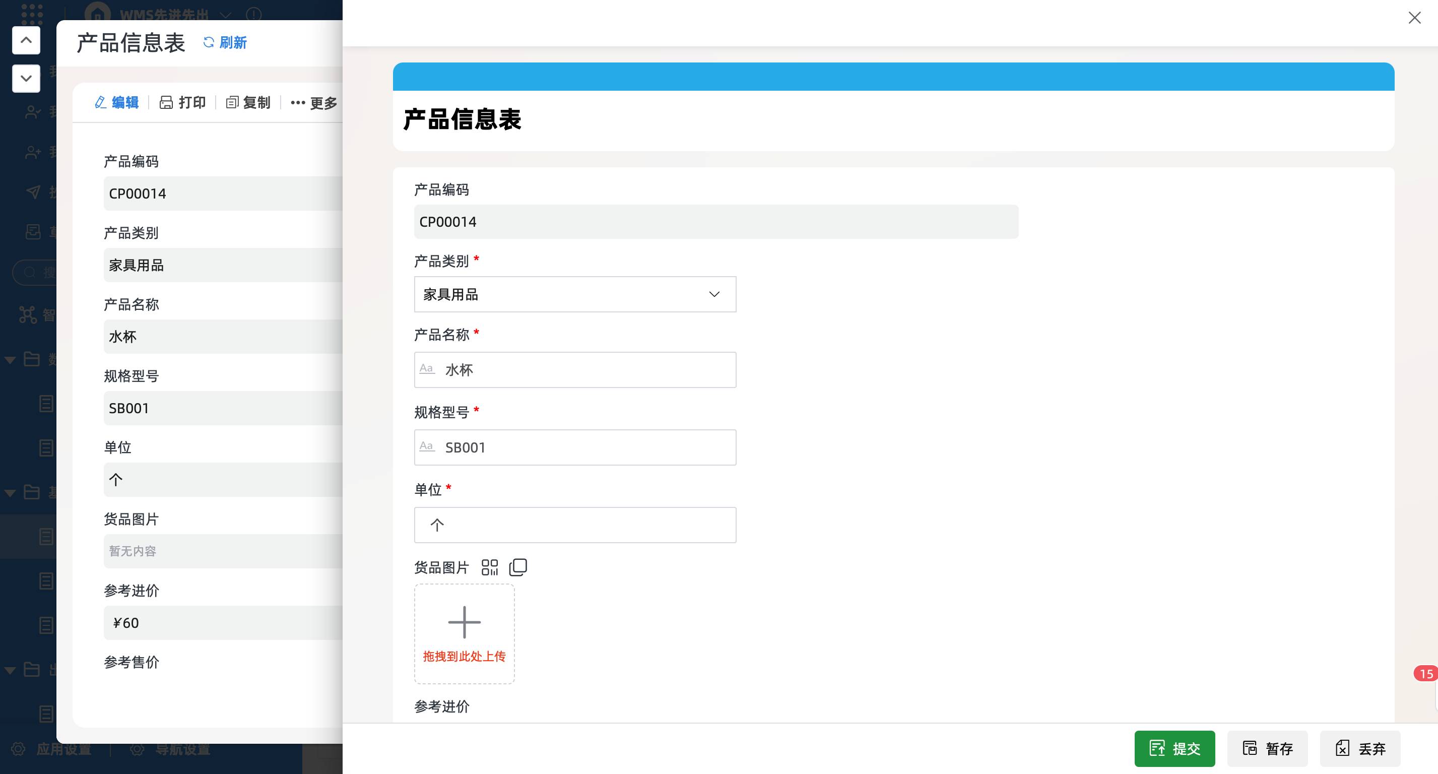Click the 暂存 save draft button
The image size is (1438, 774).
[1267, 748]
